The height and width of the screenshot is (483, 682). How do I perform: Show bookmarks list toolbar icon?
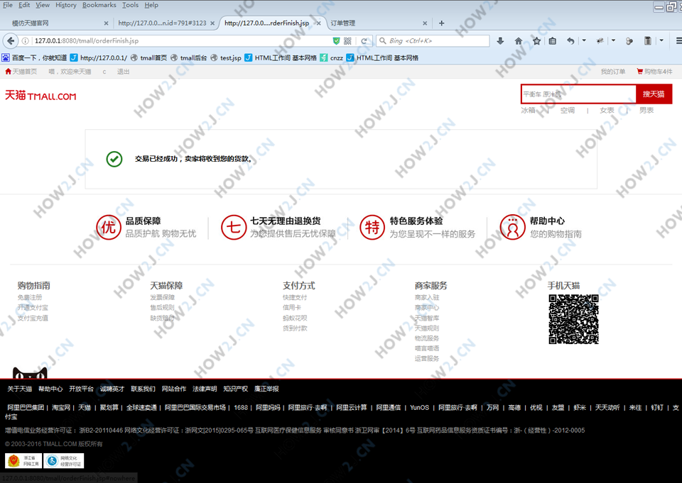[553, 41]
